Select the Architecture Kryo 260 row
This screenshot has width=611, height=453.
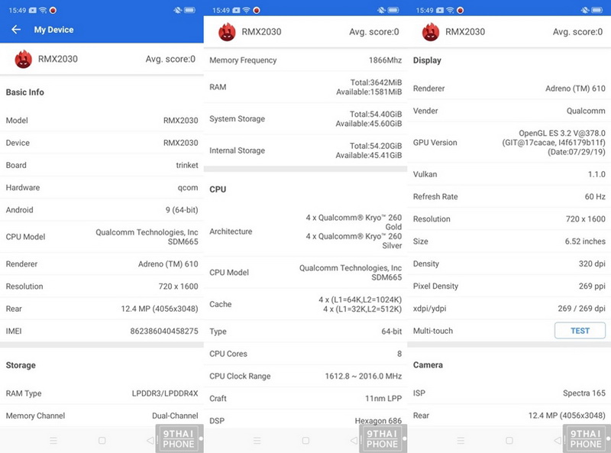coord(305,231)
